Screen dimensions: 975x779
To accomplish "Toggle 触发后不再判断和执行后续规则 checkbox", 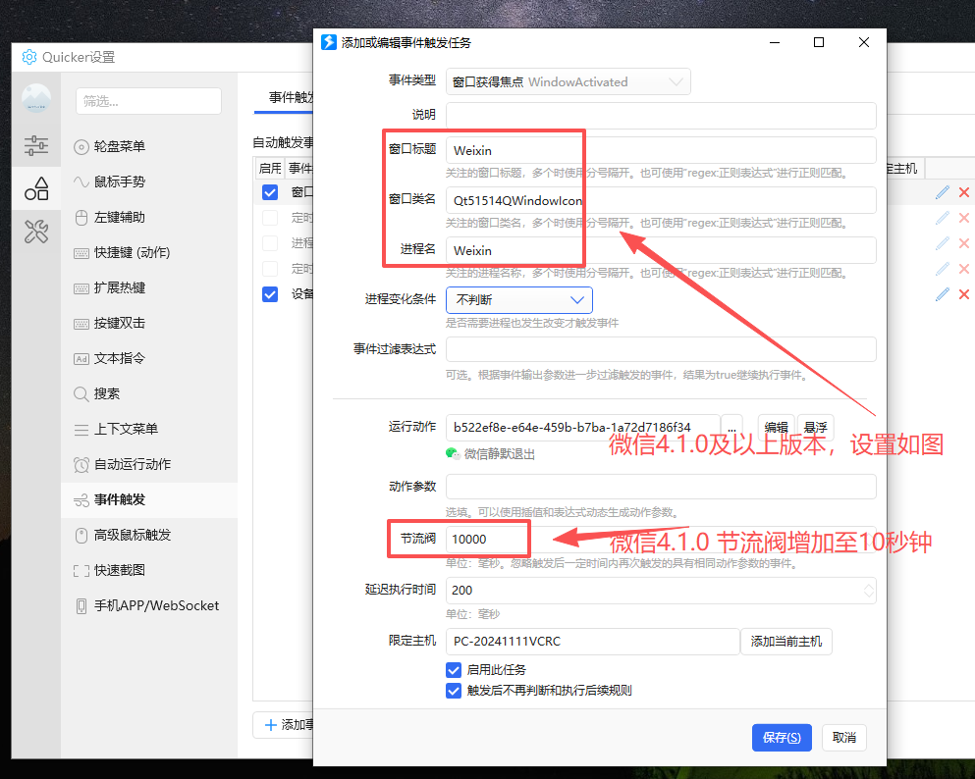I will (x=454, y=690).
